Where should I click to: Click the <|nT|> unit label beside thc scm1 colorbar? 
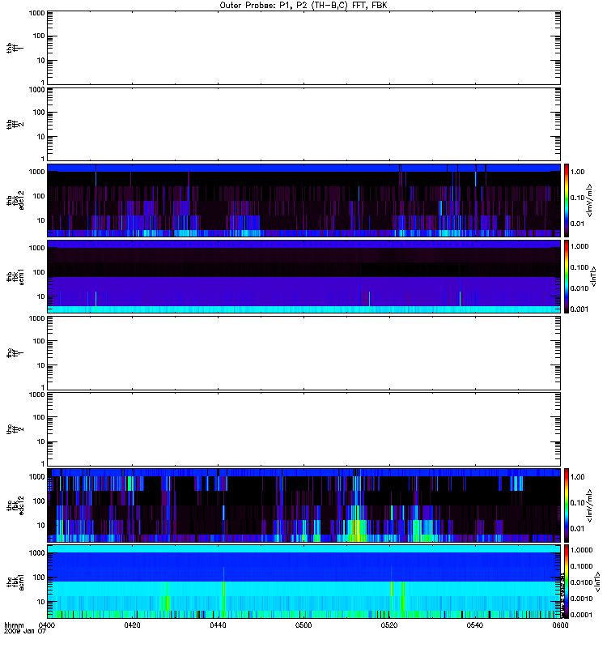pos(597,582)
